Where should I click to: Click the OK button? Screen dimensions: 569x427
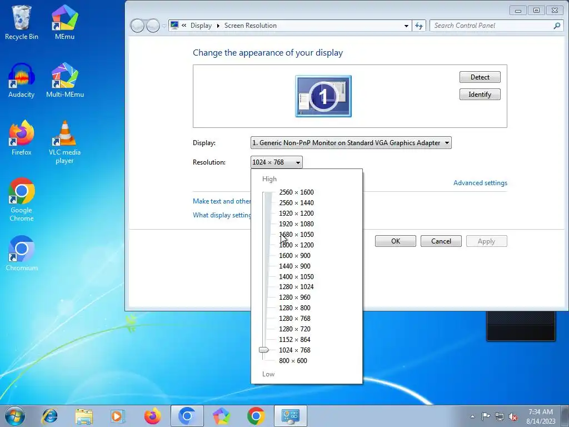click(396, 241)
